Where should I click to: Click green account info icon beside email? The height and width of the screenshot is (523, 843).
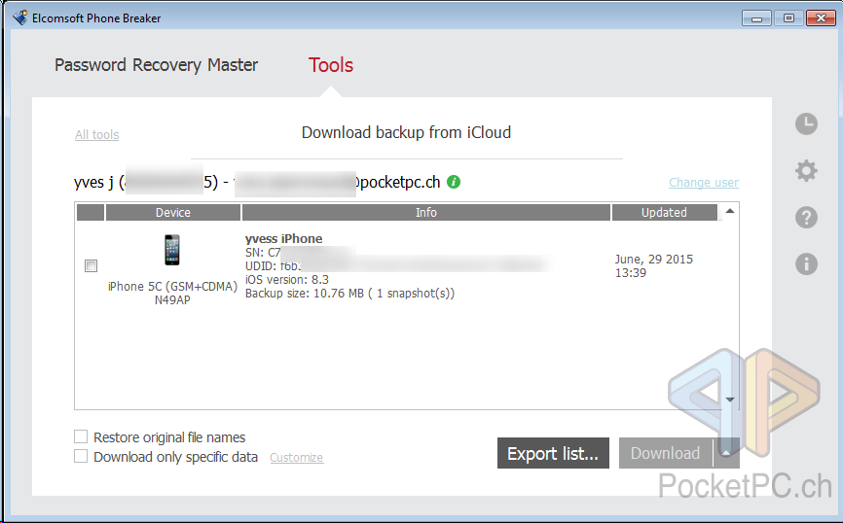454,182
